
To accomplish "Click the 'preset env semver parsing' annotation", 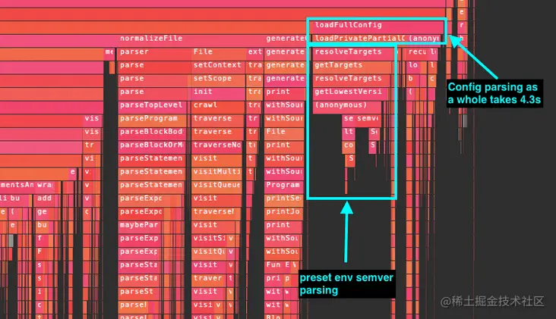I will (347, 284).
